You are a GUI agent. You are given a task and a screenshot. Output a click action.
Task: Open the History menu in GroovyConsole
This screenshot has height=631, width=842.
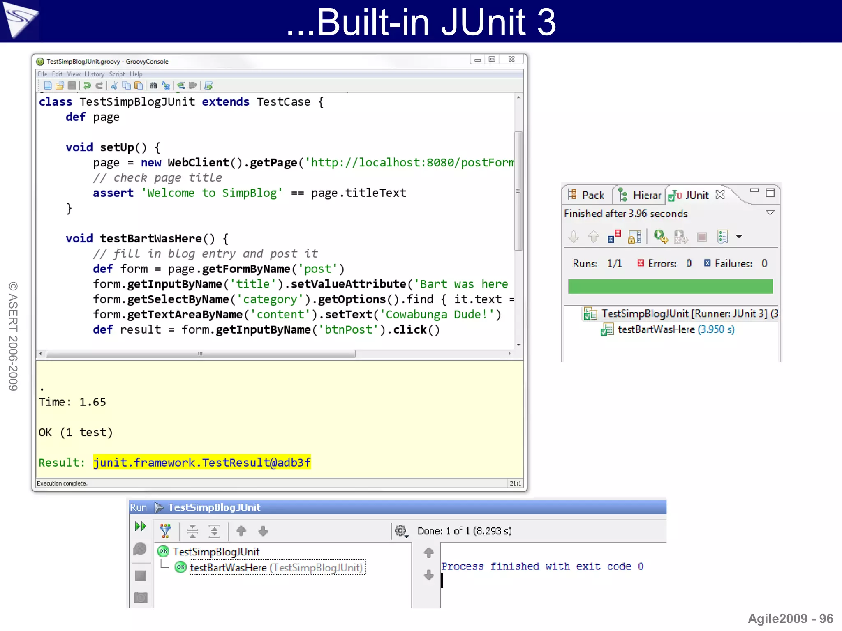(x=94, y=74)
